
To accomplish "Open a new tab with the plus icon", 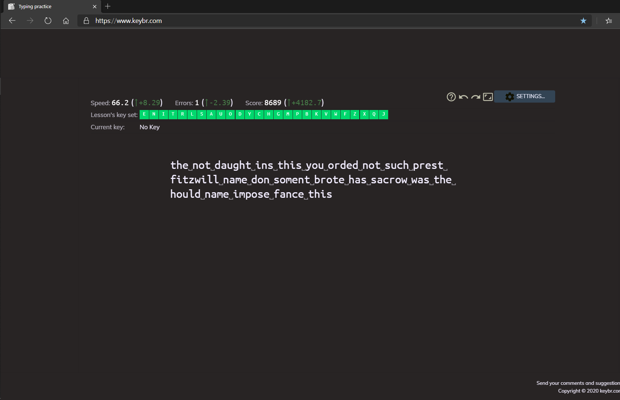I will click(108, 6).
